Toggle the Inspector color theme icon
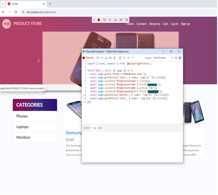Viewport: 218px width, 195px height. point(180,58)
